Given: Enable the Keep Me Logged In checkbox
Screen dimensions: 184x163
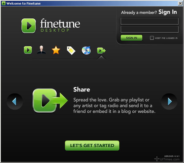Looking at the screenshot, I should [152, 38].
